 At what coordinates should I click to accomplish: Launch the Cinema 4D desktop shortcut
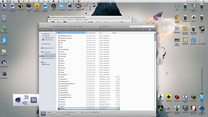click(x=70, y=6)
